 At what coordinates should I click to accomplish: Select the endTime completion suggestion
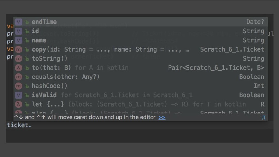click(x=44, y=22)
